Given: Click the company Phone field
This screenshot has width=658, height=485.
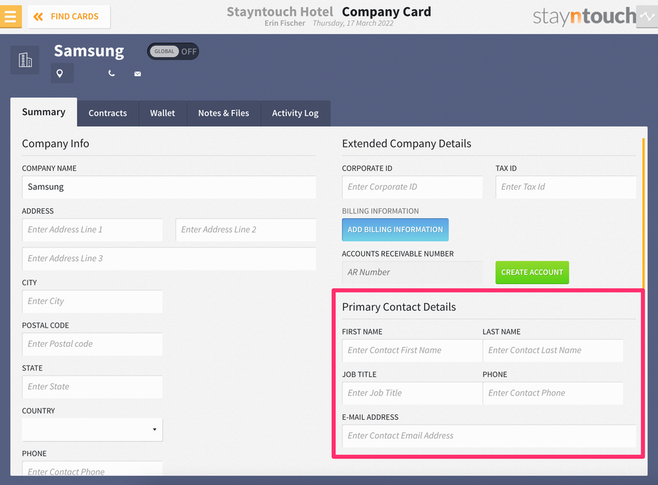Looking at the screenshot, I should [92, 469].
